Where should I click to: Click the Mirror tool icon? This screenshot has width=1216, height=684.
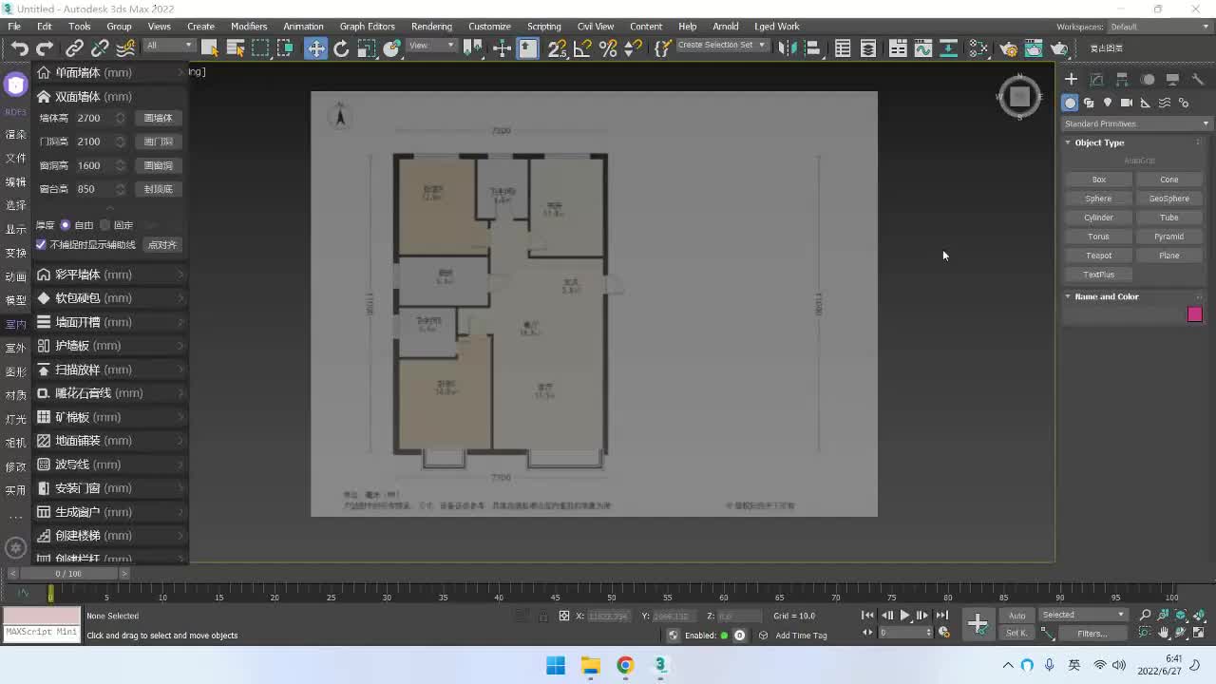787,48
